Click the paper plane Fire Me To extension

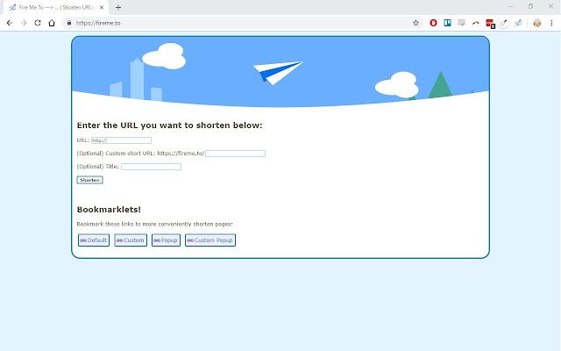point(518,23)
